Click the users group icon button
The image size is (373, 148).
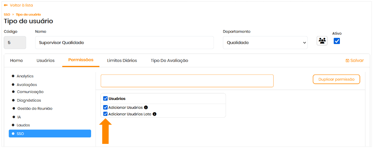point(322,41)
